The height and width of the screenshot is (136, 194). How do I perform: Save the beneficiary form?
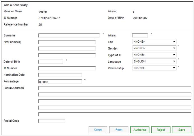[x=182, y=130]
